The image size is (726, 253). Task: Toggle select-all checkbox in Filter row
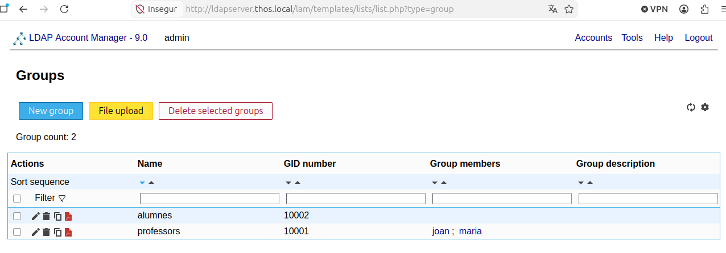pyautogui.click(x=17, y=199)
